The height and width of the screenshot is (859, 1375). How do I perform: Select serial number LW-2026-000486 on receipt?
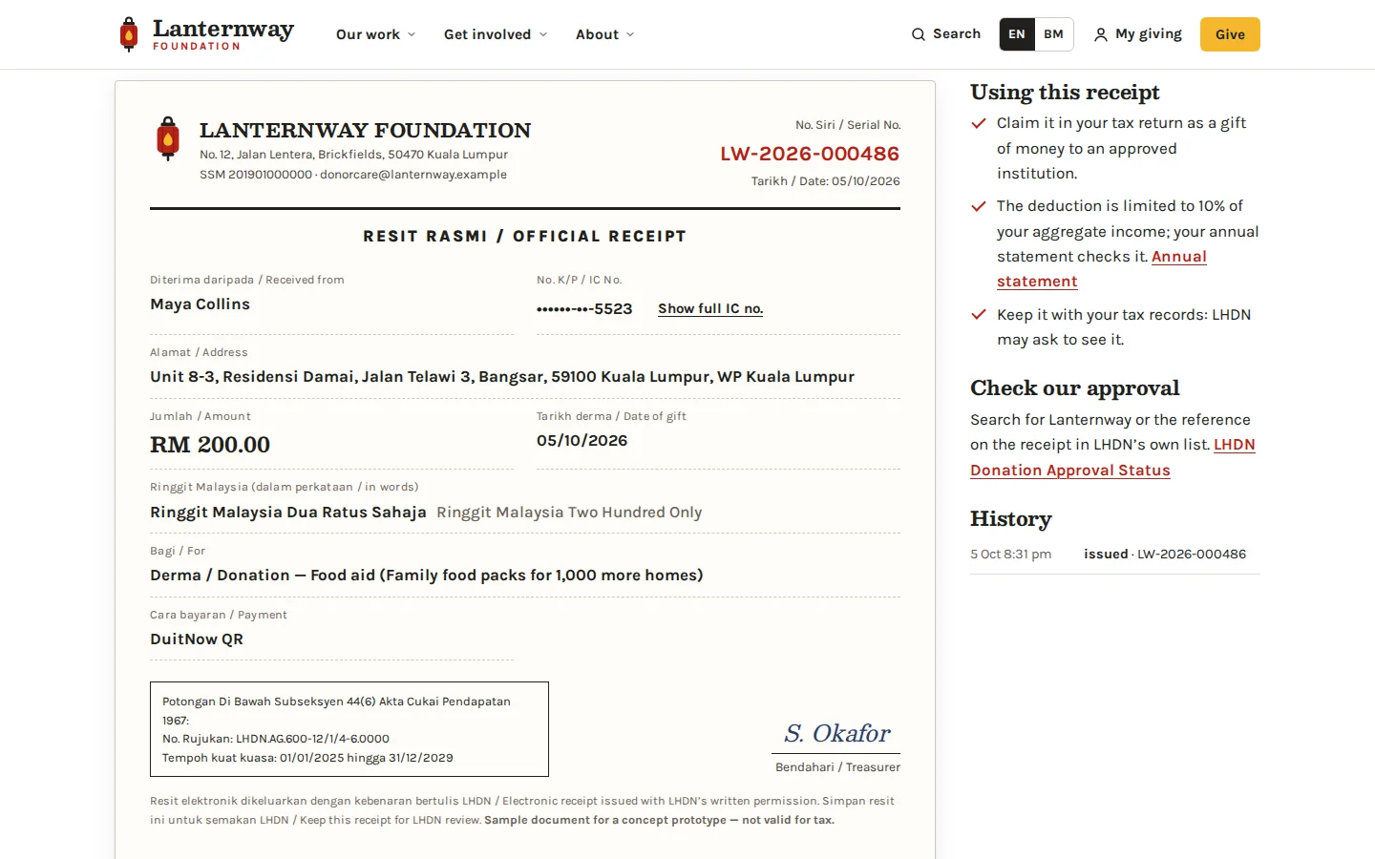(810, 154)
